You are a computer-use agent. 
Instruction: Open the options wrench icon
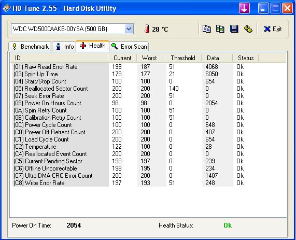click(x=248, y=29)
